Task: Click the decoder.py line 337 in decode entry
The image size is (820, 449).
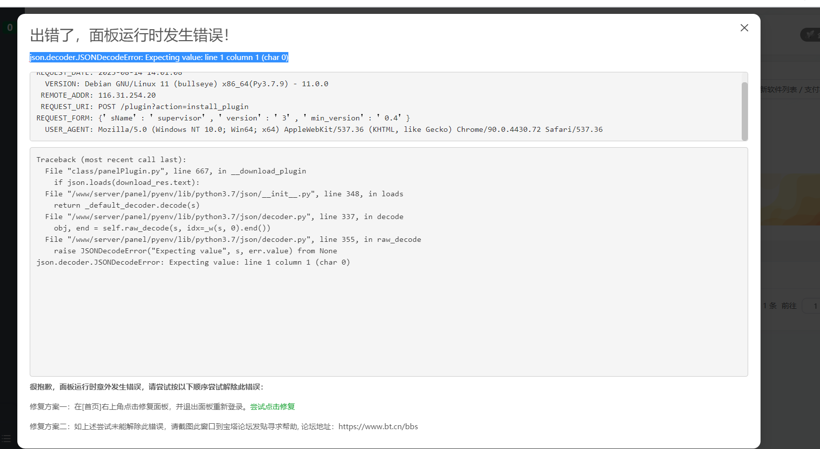Action: coord(224,217)
